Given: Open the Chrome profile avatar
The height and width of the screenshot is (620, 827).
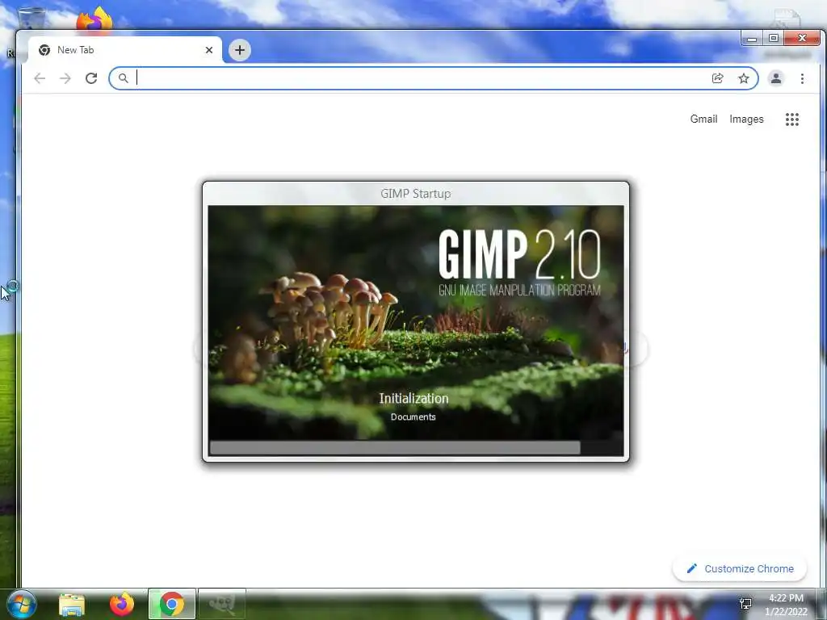Looking at the screenshot, I should [x=776, y=78].
